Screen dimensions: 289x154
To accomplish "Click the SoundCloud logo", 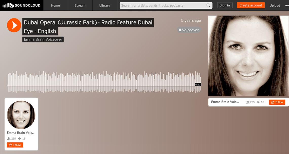I will tap(21, 5).
